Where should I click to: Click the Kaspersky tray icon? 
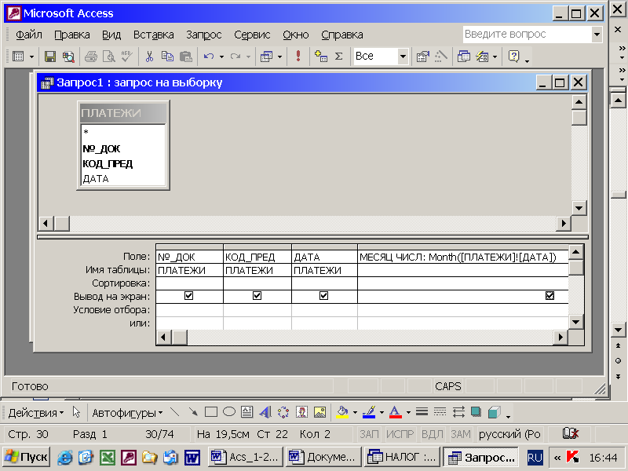pyautogui.click(x=573, y=457)
